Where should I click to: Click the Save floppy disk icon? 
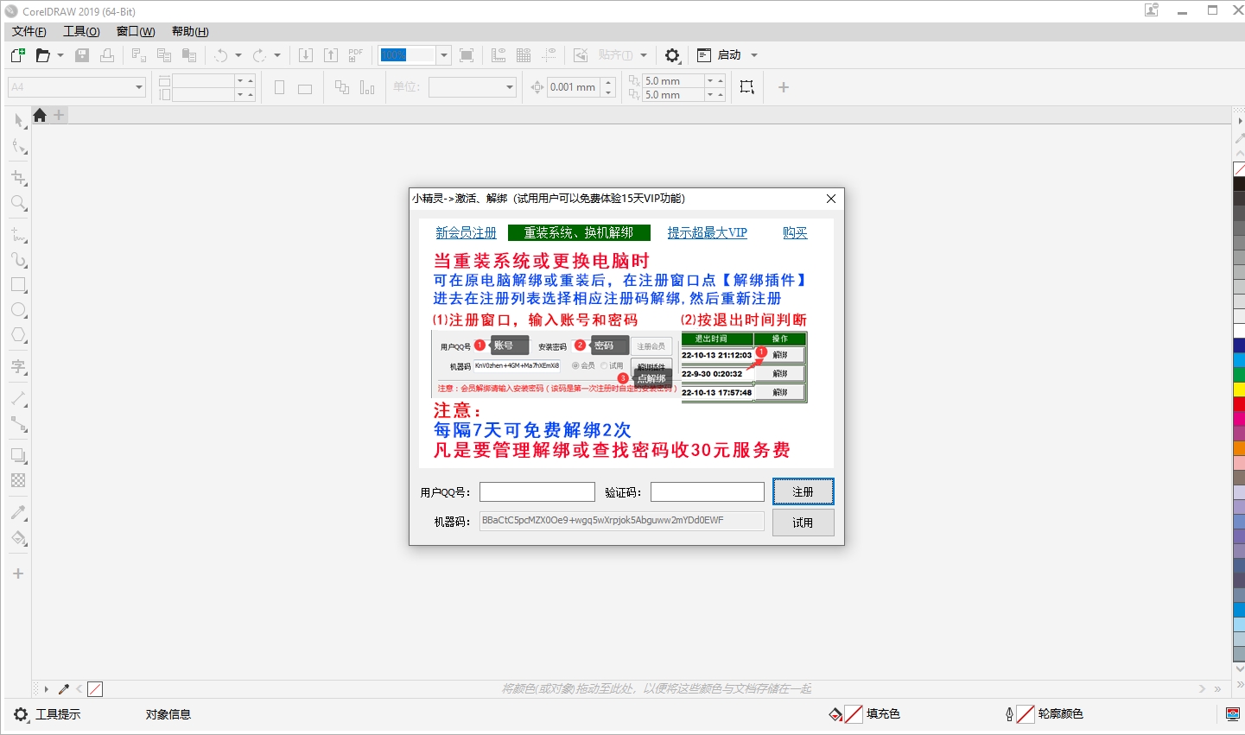click(x=82, y=55)
